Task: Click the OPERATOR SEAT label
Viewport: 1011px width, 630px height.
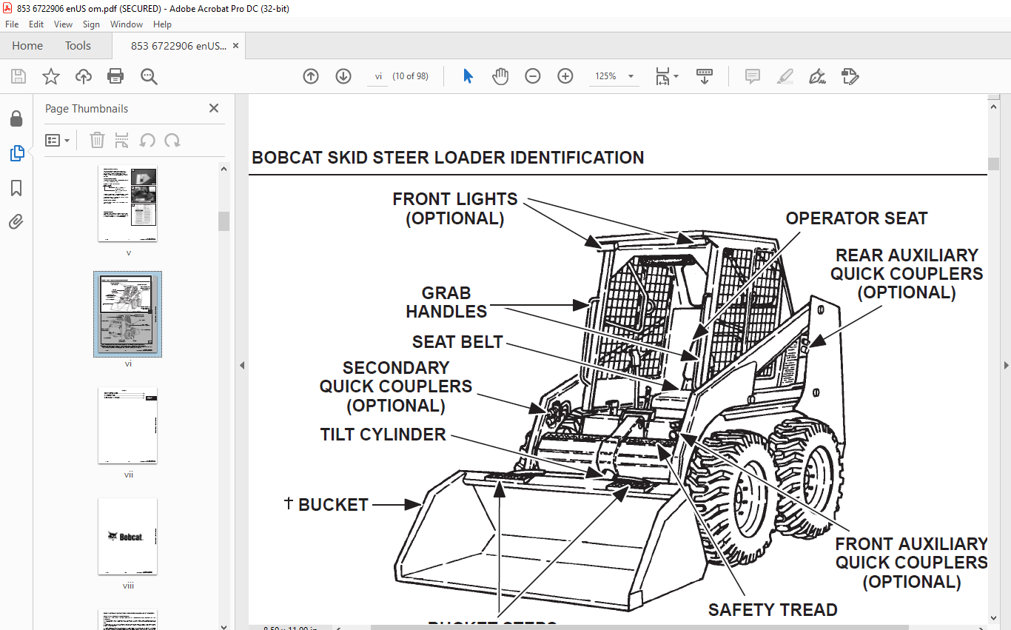Action: pos(856,218)
